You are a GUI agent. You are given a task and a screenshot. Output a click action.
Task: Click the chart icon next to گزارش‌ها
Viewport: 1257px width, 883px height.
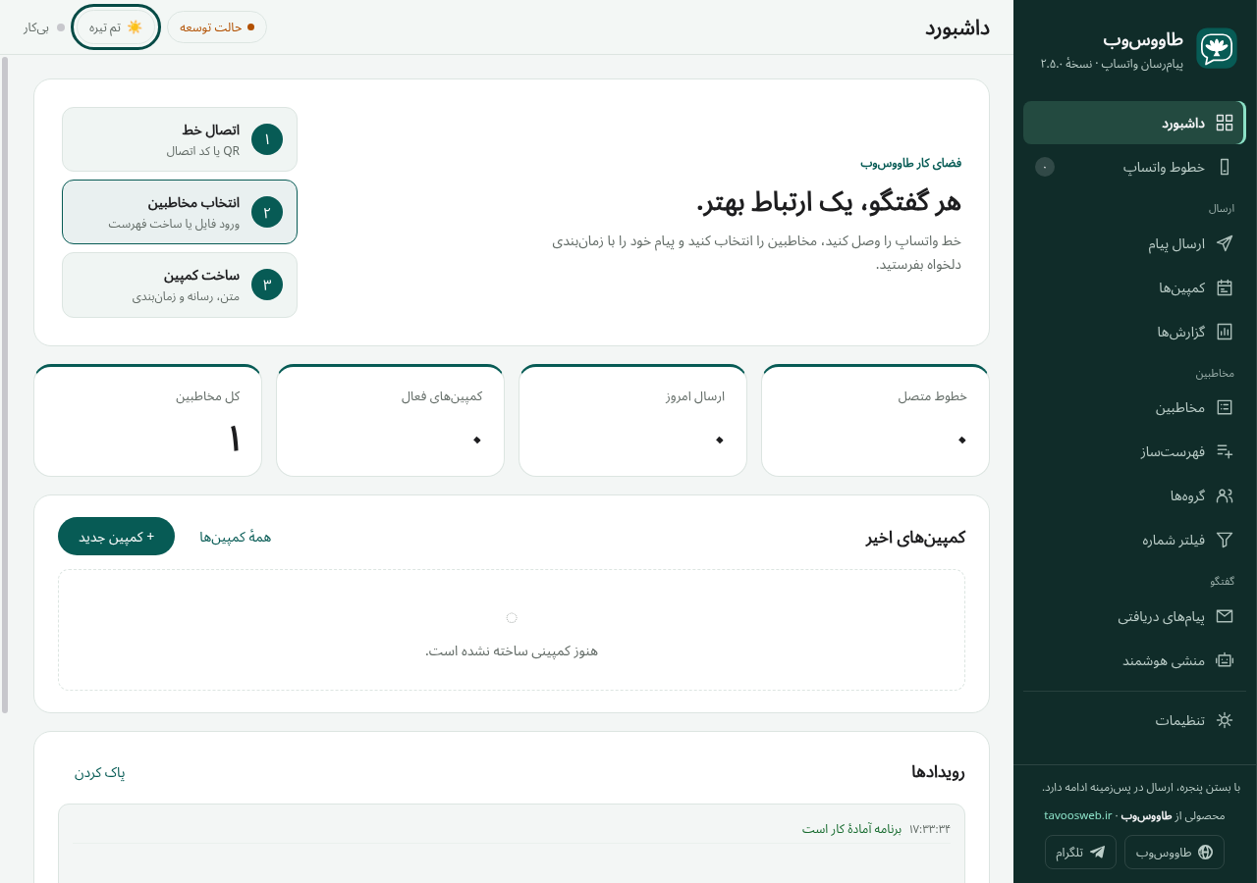coord(1225,332)
